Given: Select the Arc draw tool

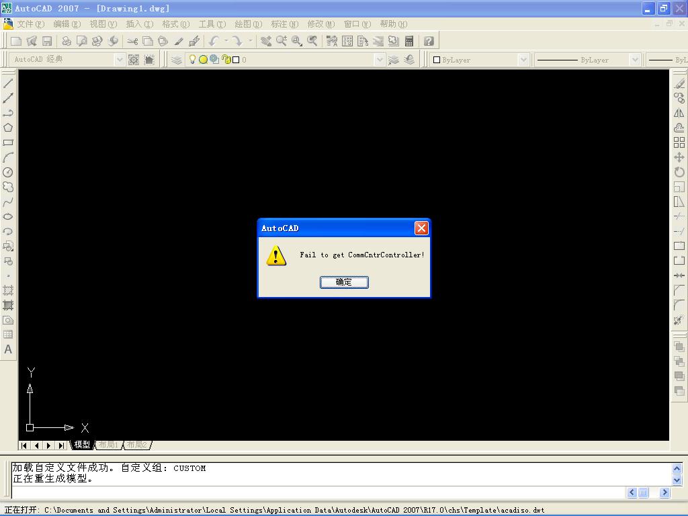Looking at the screenshot, I should (8, 157).
